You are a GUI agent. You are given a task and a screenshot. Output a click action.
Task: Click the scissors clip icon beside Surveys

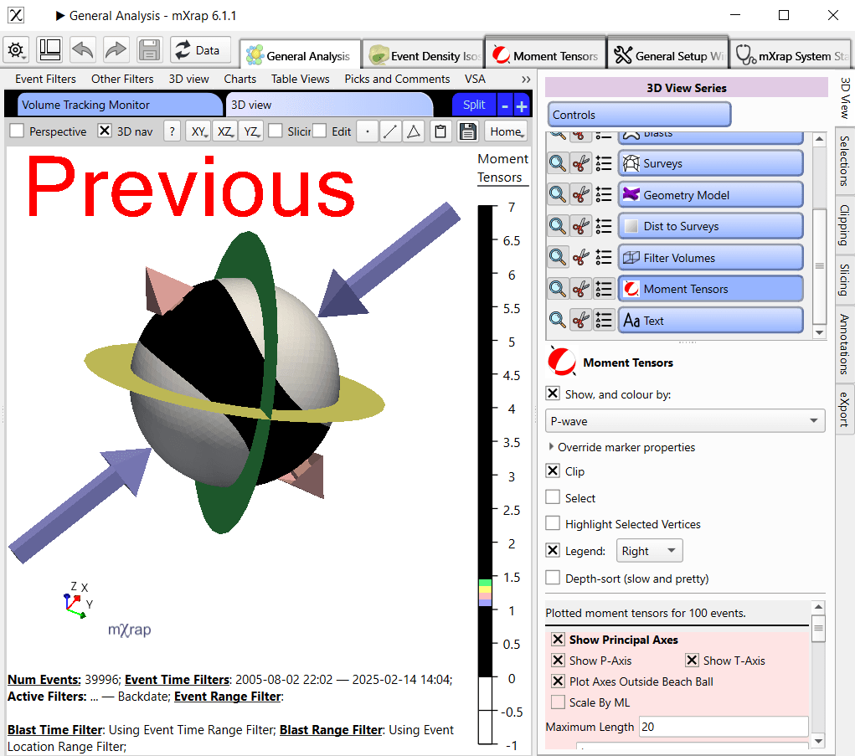[x=580, y=163]
